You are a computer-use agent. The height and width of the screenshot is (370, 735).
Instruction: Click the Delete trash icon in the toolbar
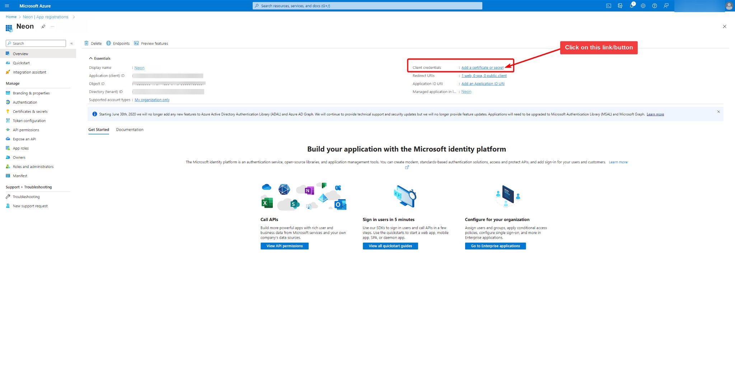click(86, 43)
